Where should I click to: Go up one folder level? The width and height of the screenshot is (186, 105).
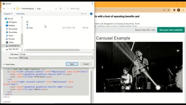pos(14,8)
